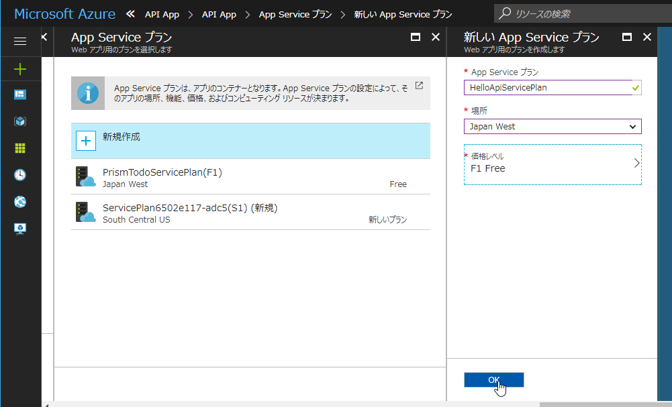This screenshot has height=407, width=672.
Task: Click the info icon in the banner
Action: pyautogui.click(x=88, y=93)
